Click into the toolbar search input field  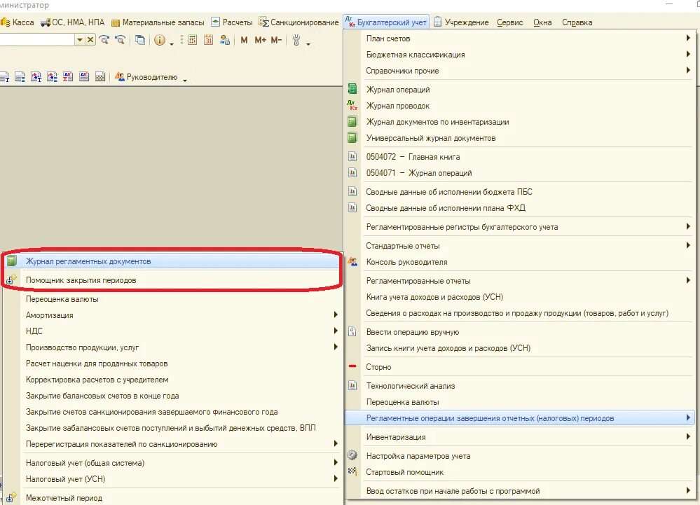36,40
